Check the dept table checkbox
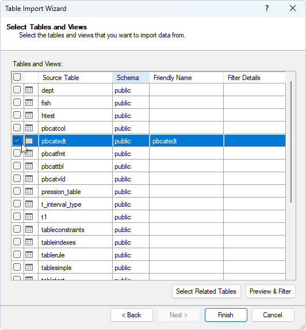Image resolution: width=306 pixels, height=330 pixels. 17,90
